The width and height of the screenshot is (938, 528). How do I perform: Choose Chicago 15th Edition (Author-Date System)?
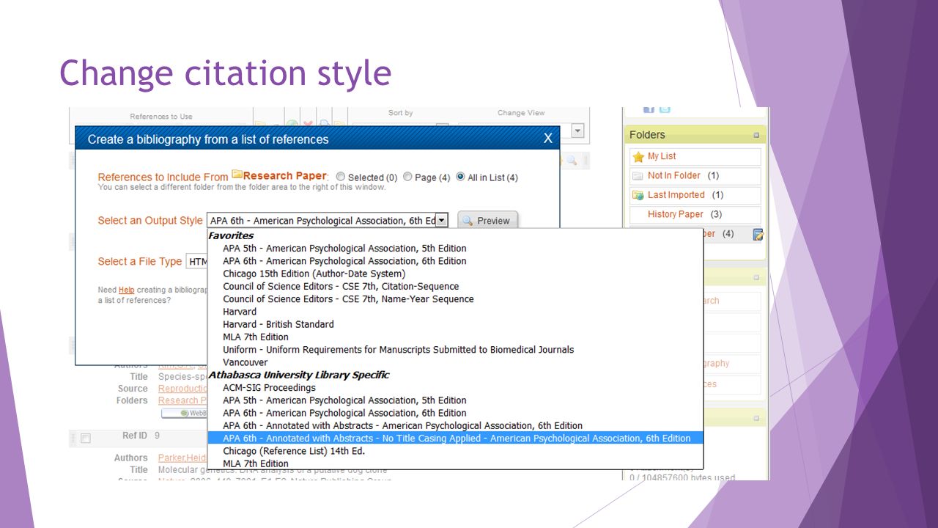point(314,274)
